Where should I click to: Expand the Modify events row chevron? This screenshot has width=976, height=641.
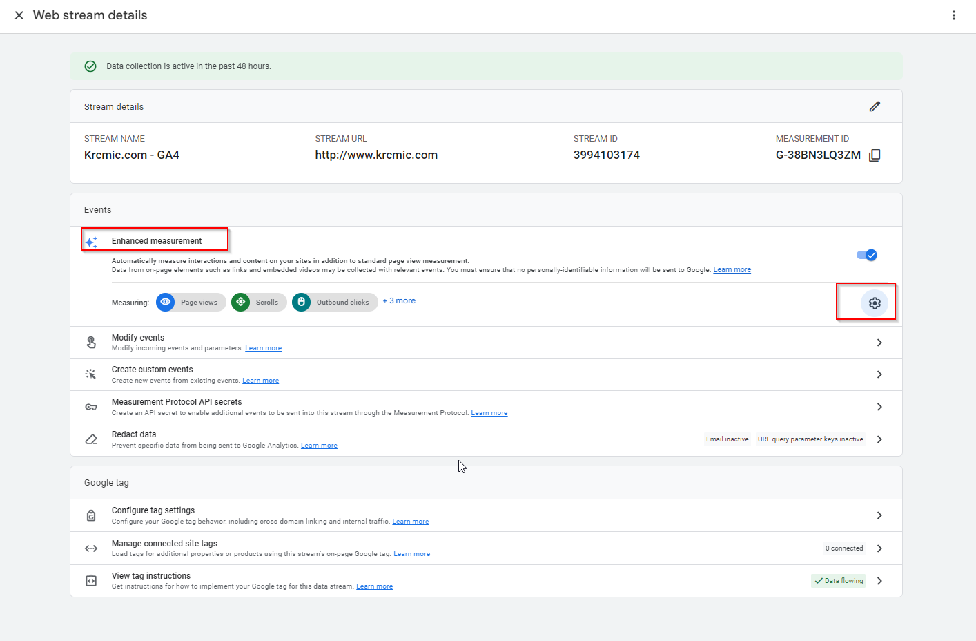click(x=879, y=343)
